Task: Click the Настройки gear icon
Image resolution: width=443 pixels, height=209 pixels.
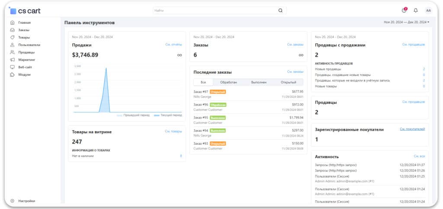Action: click(13, 201)
